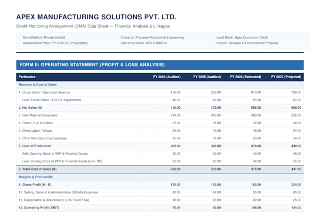Click Total Cost of Sales FY 2024 value 280.00
This screenshot has height=216, width=320.
coord(176,169)
